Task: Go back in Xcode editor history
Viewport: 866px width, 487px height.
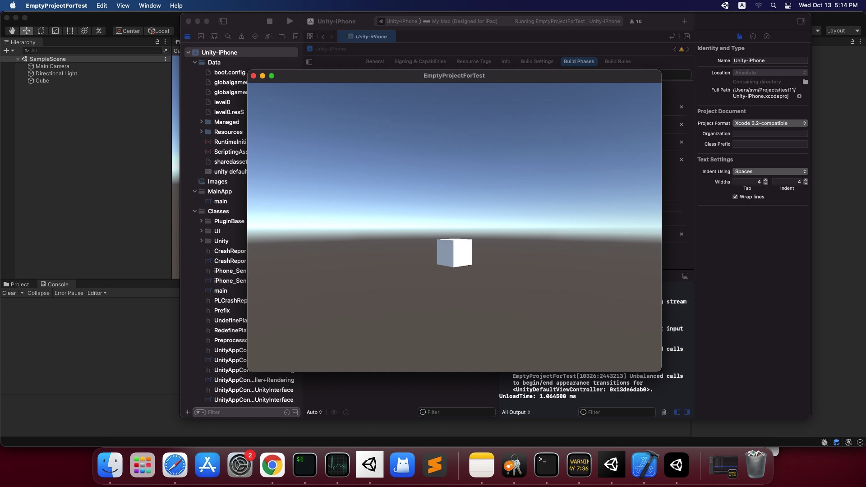Action: pyautogui.click(x=323, y=37)
